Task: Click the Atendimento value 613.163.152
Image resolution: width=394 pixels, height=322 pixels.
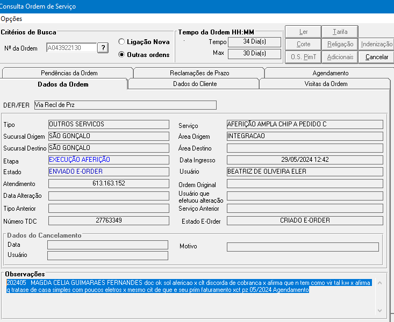Action: click(x=109, y=183)
